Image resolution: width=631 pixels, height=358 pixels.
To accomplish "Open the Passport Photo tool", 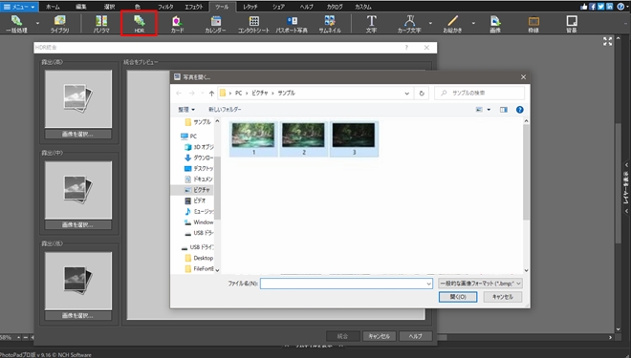I will (x=292, y=23).
